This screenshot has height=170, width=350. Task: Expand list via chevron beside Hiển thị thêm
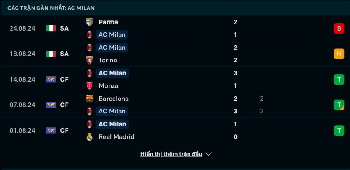coord(208,154)
